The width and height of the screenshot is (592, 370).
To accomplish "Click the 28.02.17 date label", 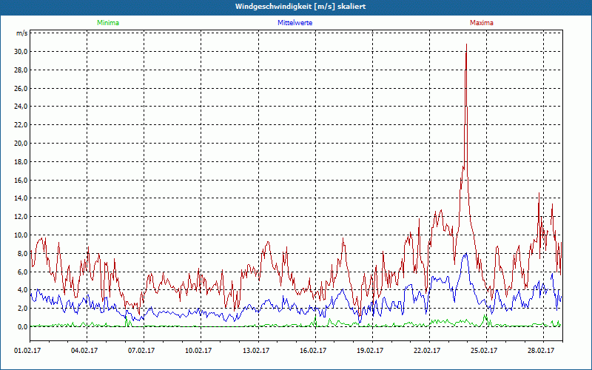I will point(541,351).
